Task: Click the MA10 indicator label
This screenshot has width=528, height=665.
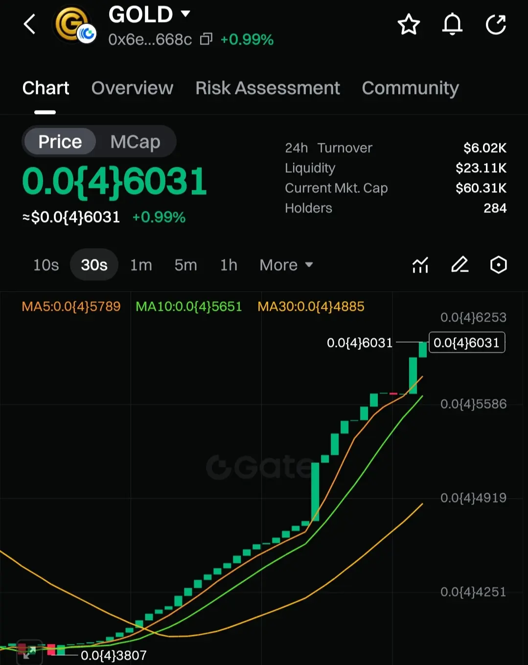Action: 189,306
